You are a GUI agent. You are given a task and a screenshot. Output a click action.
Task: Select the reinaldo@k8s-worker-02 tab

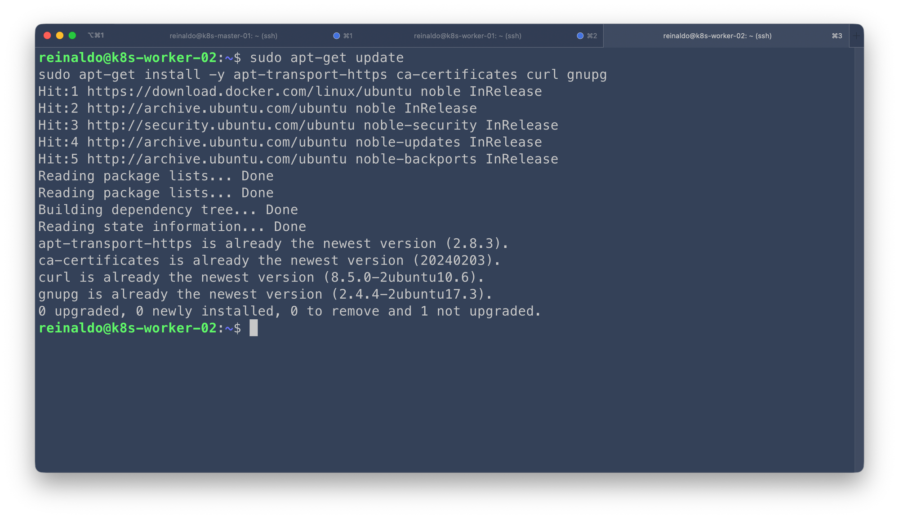coord(717,36)
